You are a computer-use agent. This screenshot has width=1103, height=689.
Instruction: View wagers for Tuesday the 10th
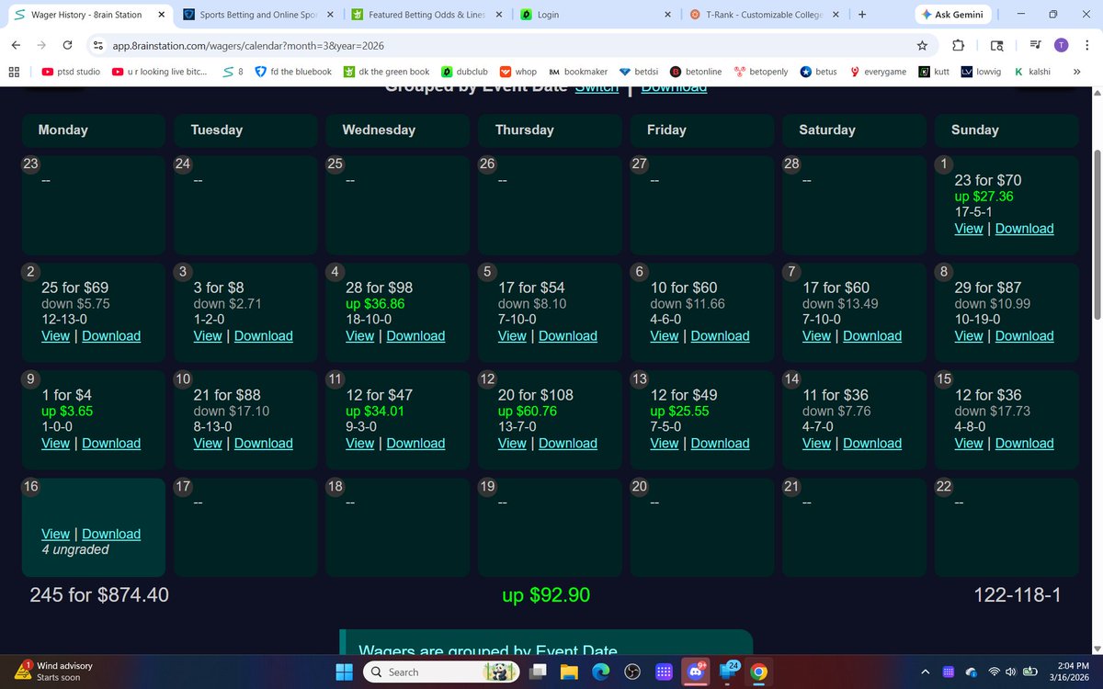[208, 443]
